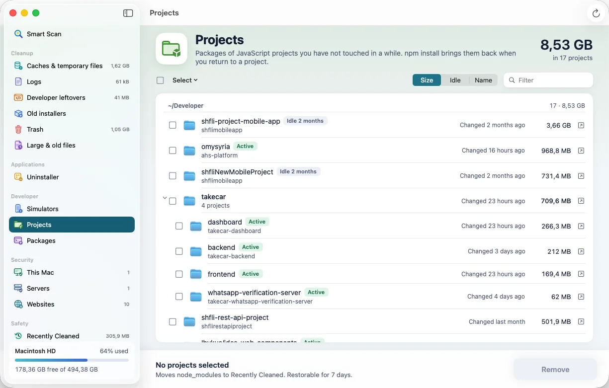609x388 pixels.
Task: Reveal dashboard project in Finder
Action: point(581,226)
